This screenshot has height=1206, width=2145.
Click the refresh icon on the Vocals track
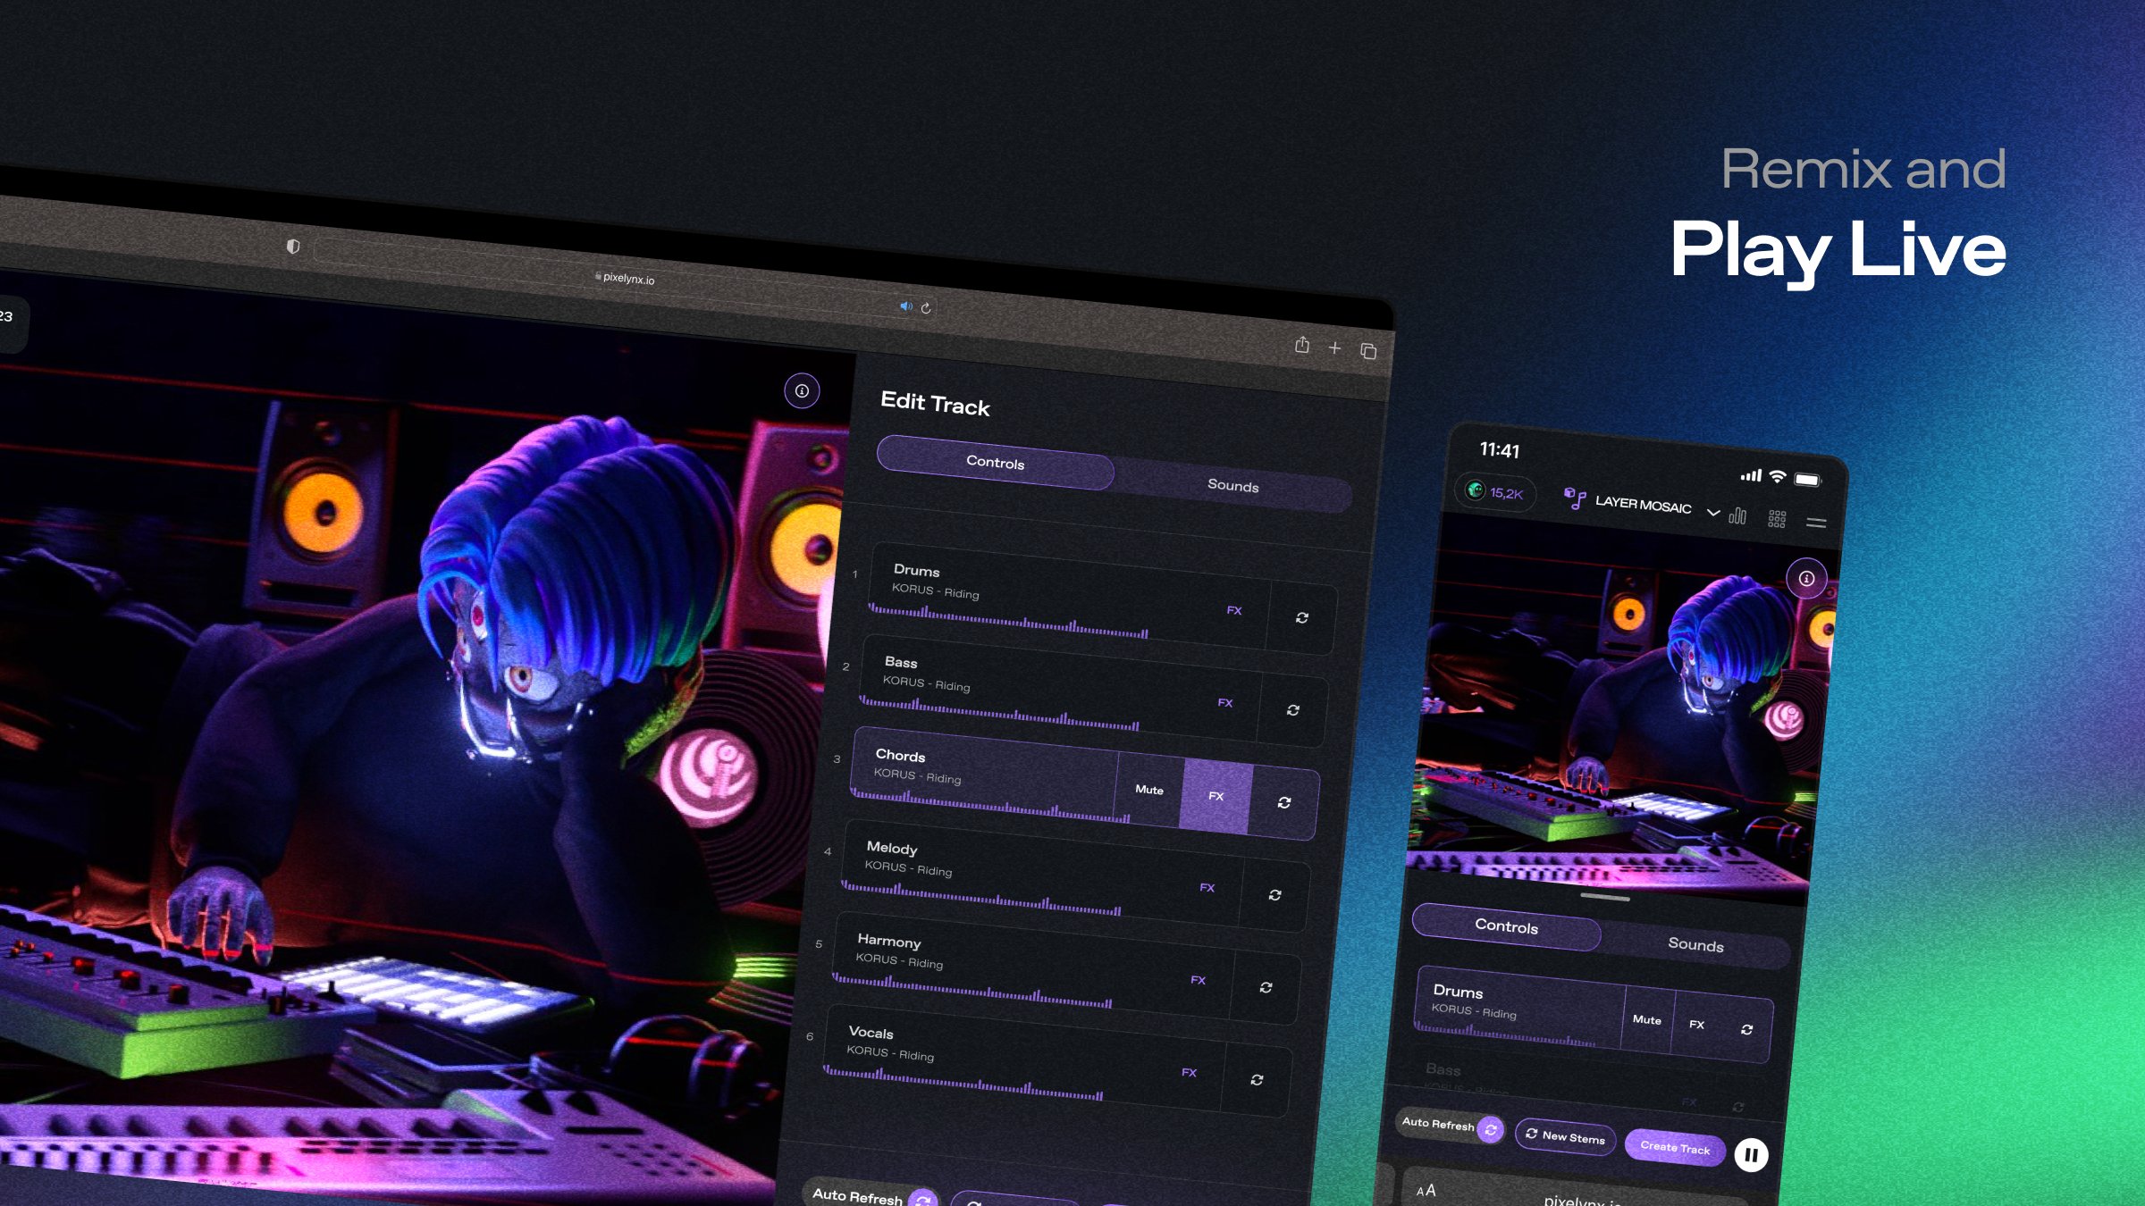(x=1257, y=1079)
